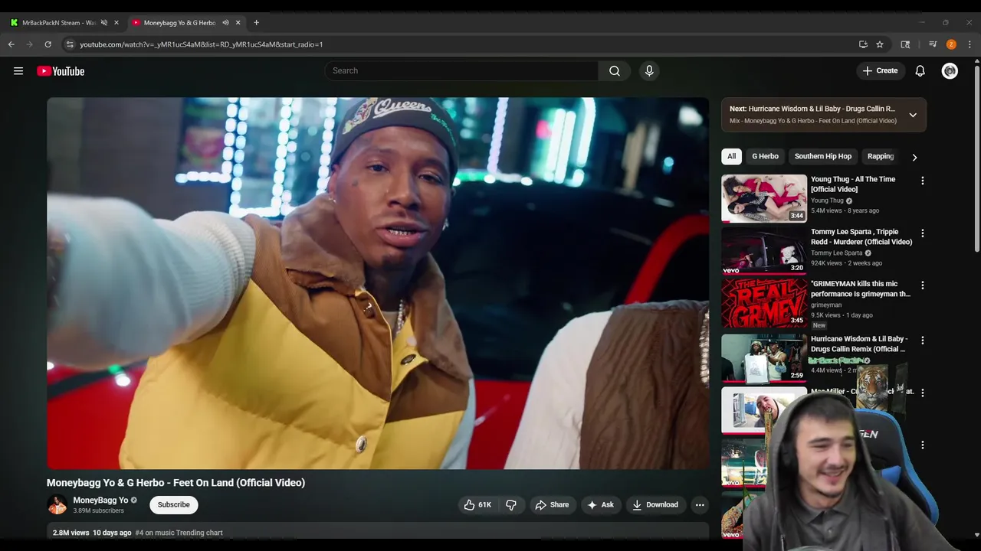Subscribe to MoneyBagg Yo

pos(174,505)
